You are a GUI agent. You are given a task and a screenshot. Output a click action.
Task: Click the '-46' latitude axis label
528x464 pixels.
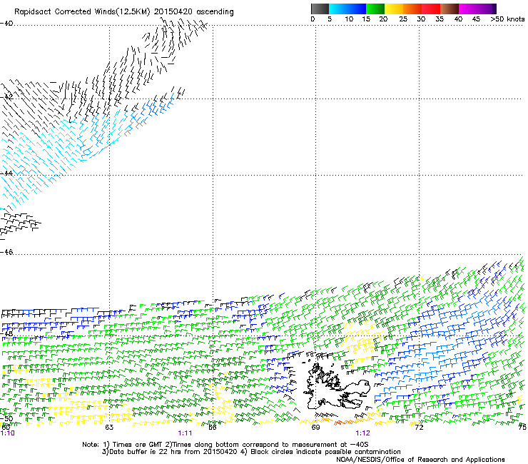click(6, 252)
